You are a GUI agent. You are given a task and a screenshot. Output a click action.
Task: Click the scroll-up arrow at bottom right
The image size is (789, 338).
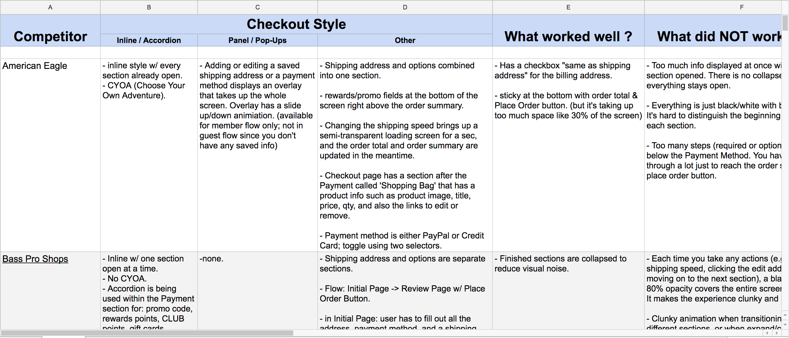(785, 315)
